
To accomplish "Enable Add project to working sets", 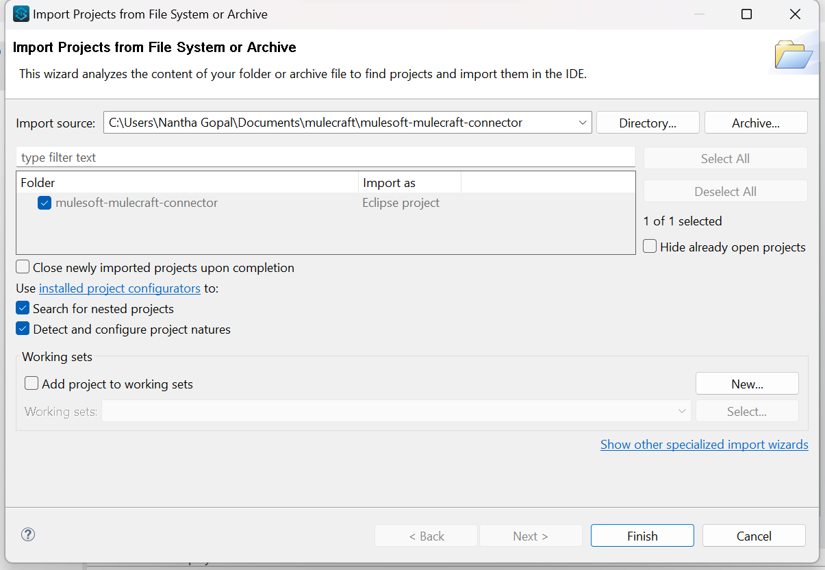I will click(31, 384).
